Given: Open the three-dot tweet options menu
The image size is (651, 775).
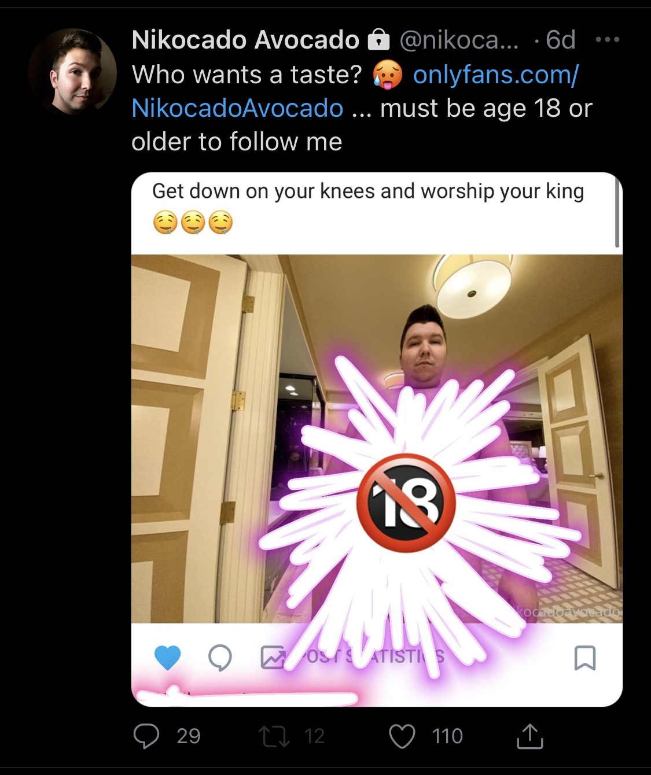Looking at the screenshot, I should point(607,39).
